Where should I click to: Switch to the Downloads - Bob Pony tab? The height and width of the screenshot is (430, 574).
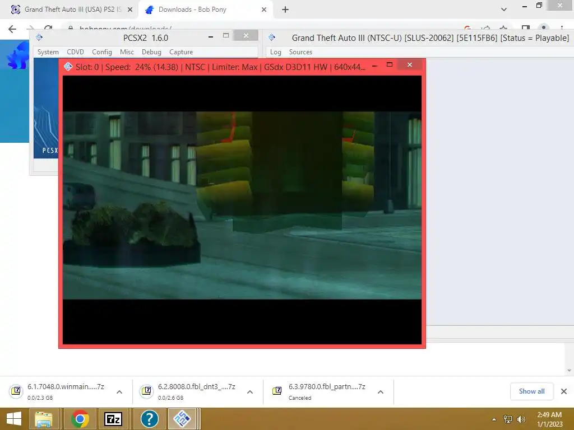pos(205,10)
